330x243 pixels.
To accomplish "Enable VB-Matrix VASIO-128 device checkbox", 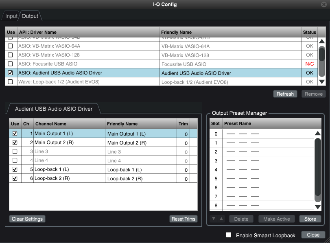I will 10,55.
